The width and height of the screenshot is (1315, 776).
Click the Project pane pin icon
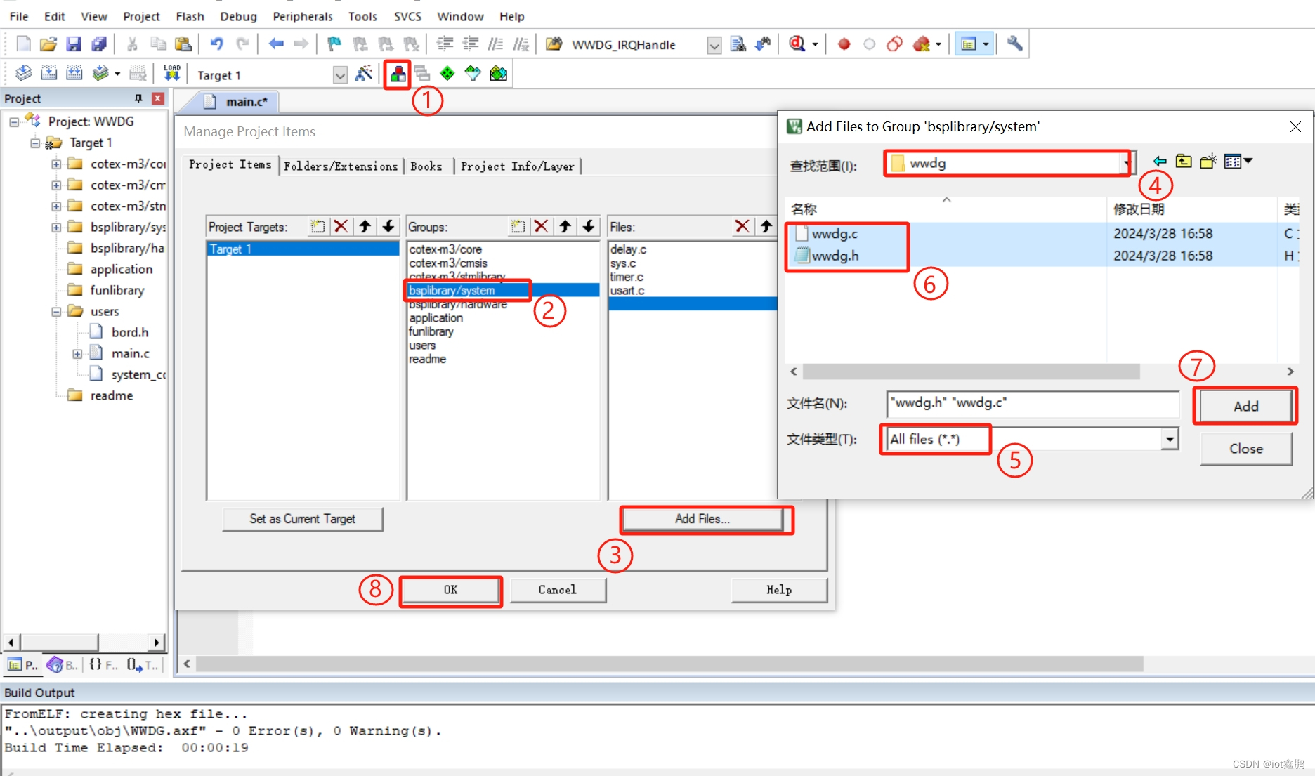pos(138,98)
